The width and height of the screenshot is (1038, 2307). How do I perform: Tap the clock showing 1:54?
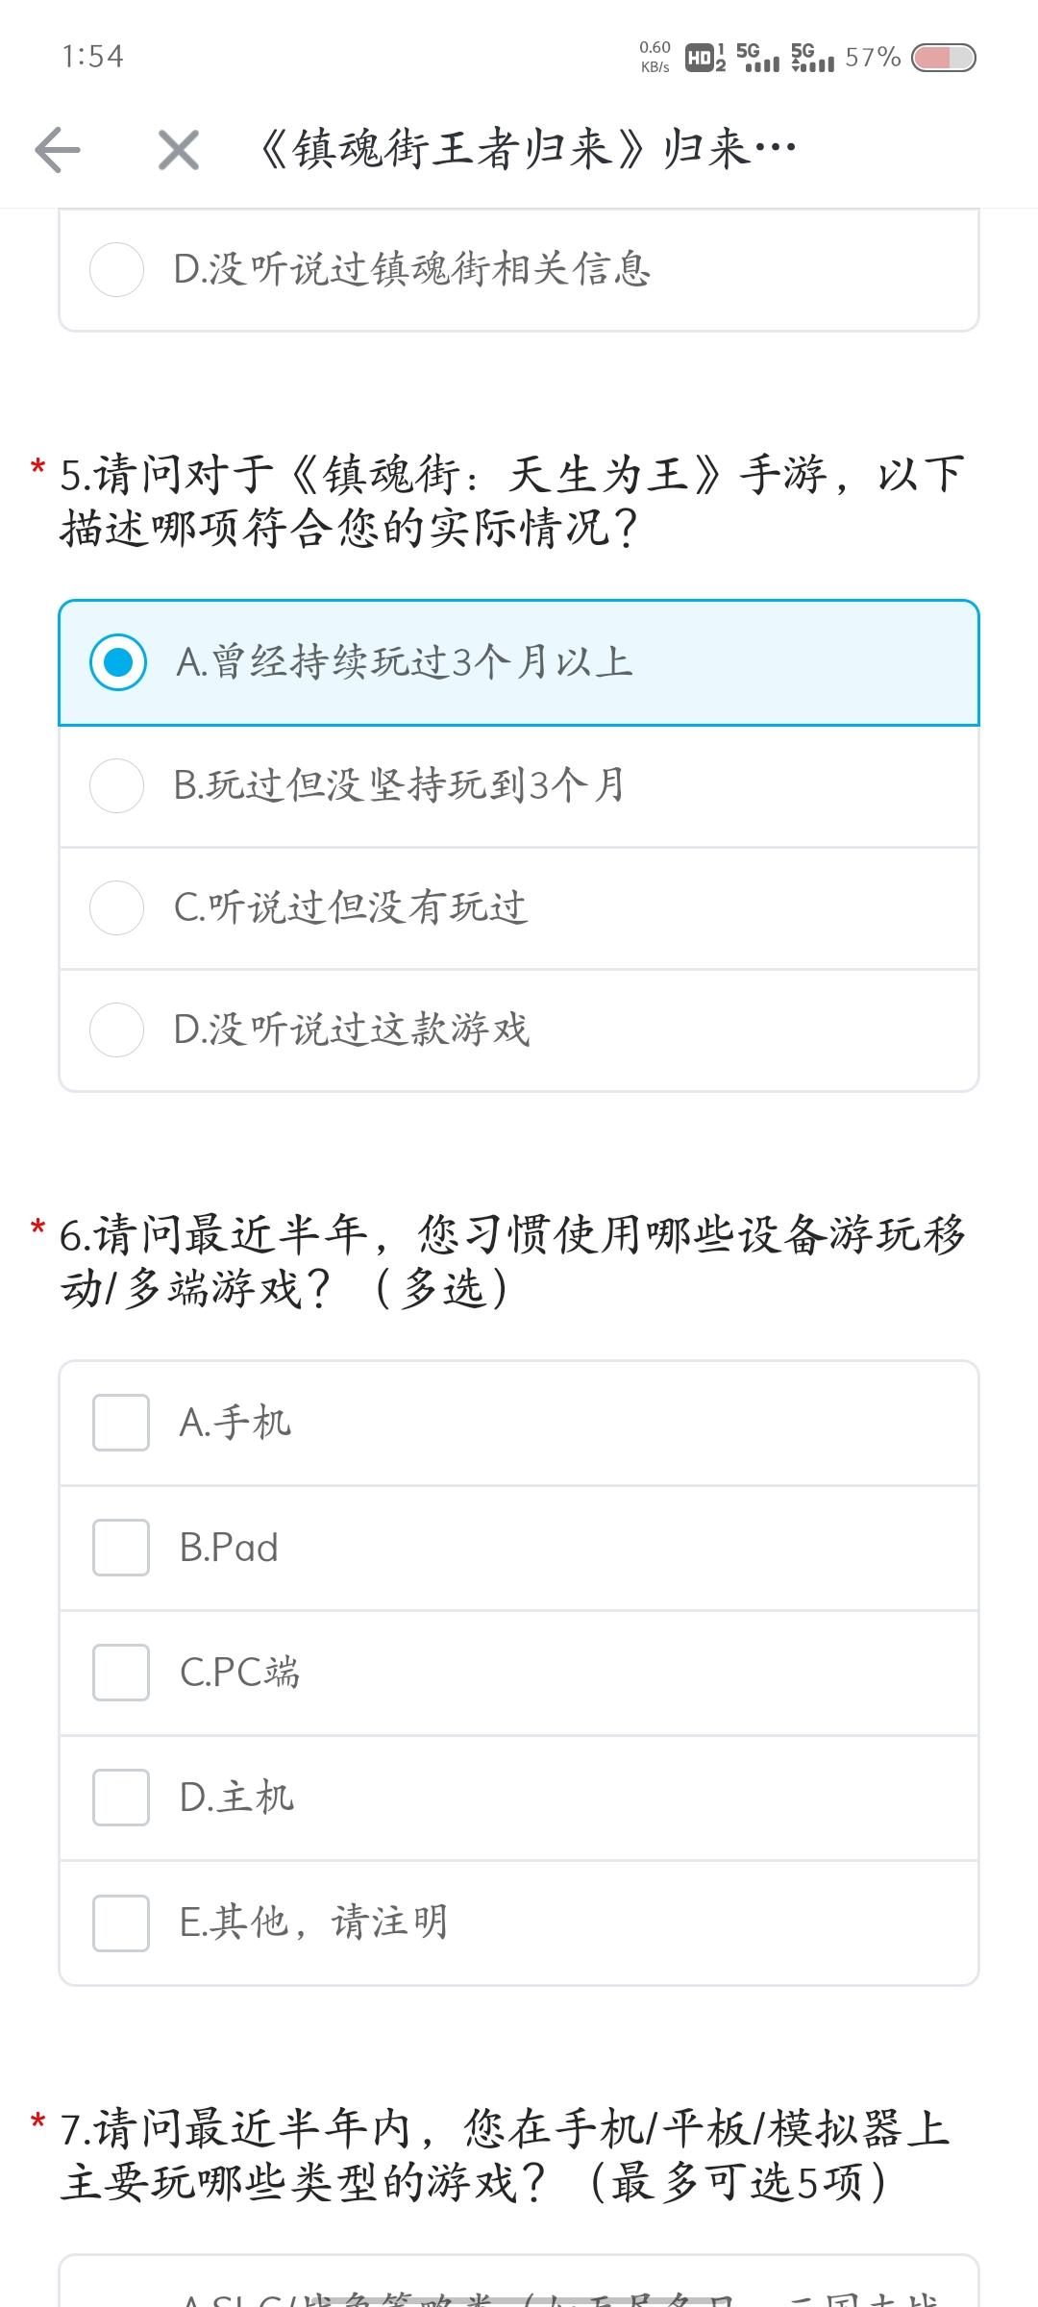pyautogui.click(x=93, y=57)
